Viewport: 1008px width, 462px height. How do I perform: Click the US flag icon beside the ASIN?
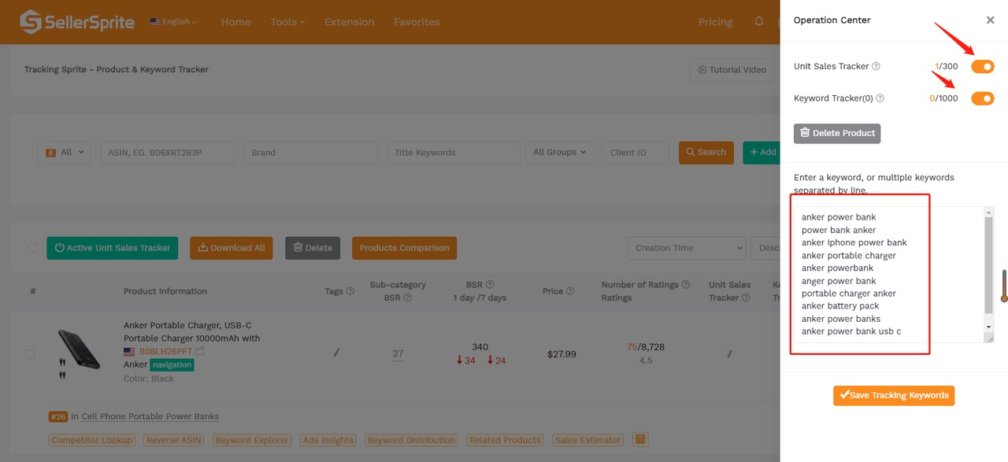[x=129, y=352]
